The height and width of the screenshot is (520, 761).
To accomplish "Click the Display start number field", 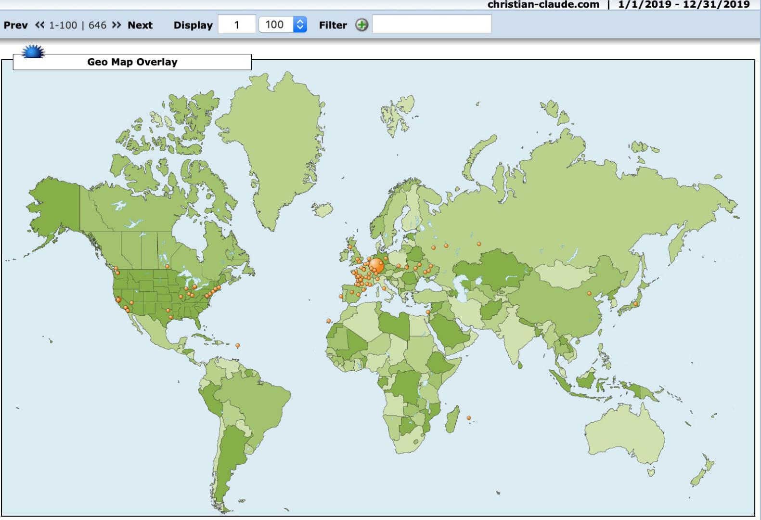I will [x=236, y=25].
